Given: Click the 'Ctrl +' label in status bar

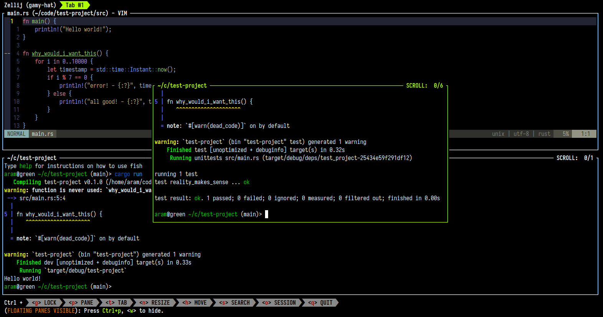Looking at the screenshot, I should click(13, 302).
